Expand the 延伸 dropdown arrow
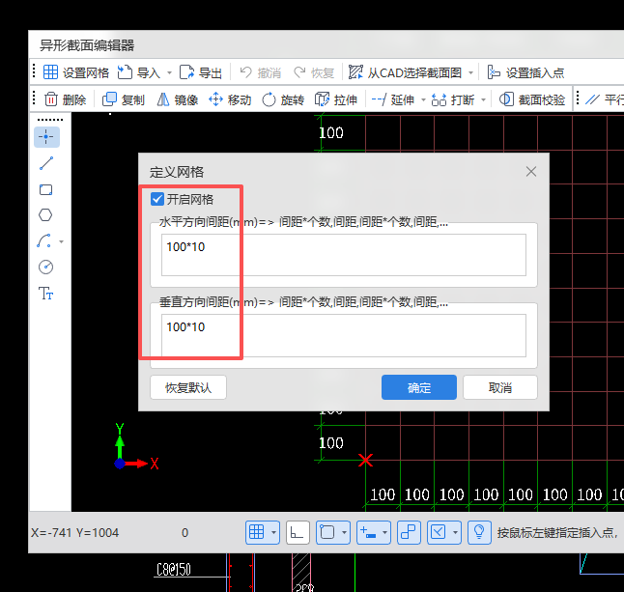Screen dimensions: 624x592 [x=423, y=99]
